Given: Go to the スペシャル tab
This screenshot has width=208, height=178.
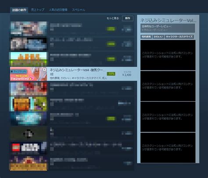Looking at the screenshot, I should tap(79, 10).
